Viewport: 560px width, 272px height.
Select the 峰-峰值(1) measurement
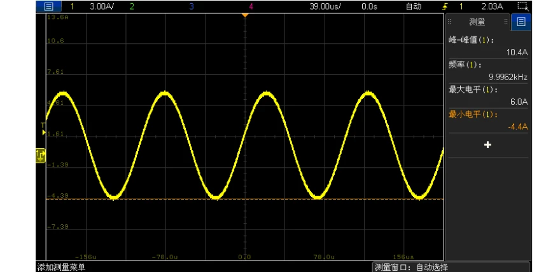point(472,40)
